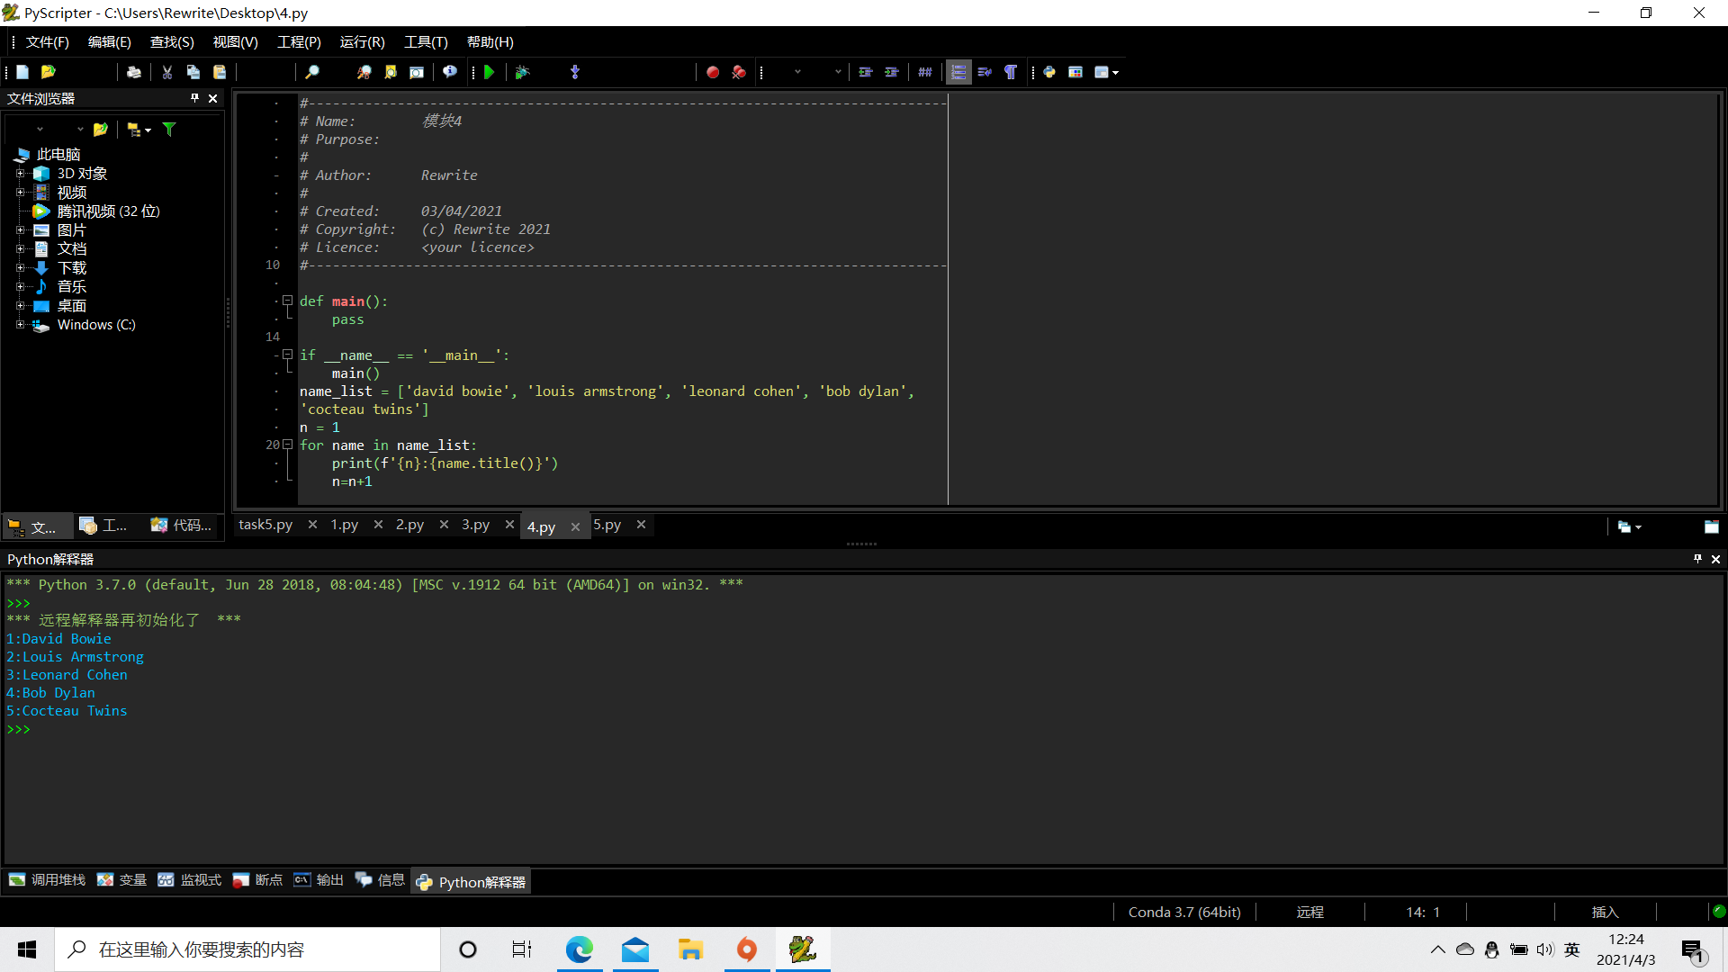Image resolution: width=1728 pixels, height=972 pixels.
Task: Switch to the 3.py editor tab
Action: click(x=475, y=525)
